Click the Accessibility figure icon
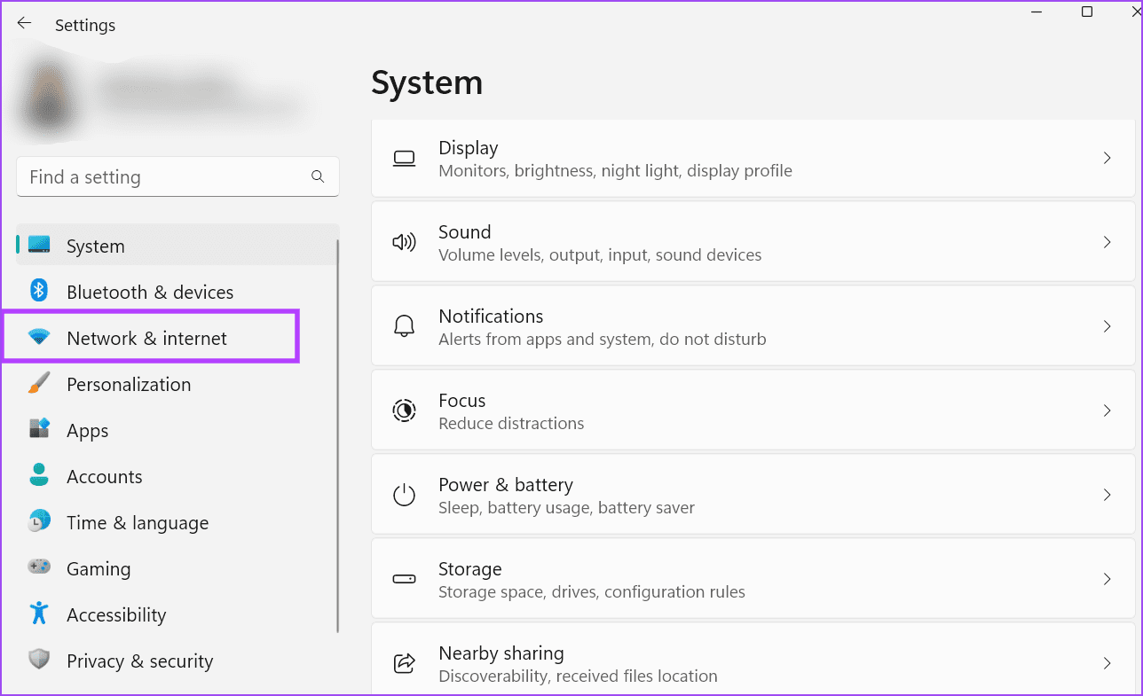 39,614
